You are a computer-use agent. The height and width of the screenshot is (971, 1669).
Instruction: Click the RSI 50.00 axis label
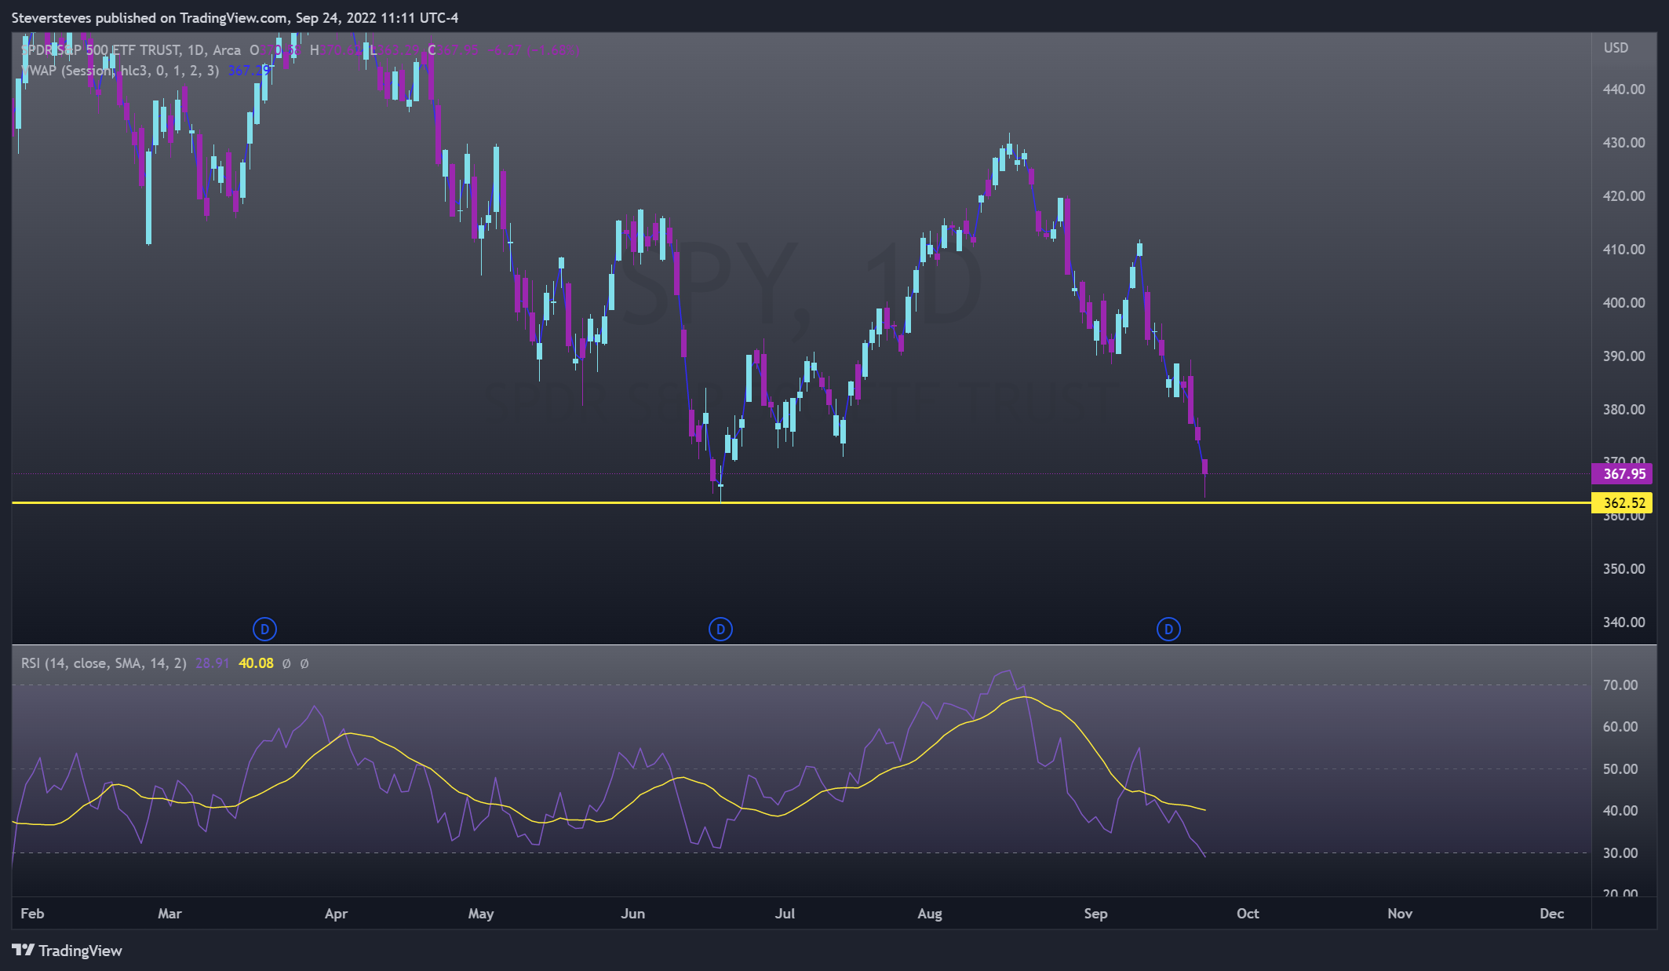coord(1620,769)
